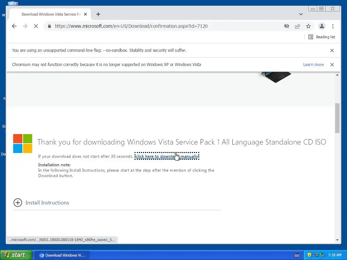Click the security shield tray icon
This screenshot has width=347, height=260.
pyautogui.click(x=309, y=255)
